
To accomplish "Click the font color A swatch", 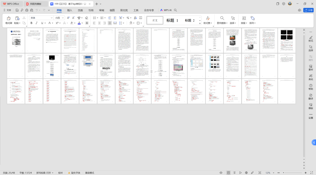I will (x=79, y=23).
